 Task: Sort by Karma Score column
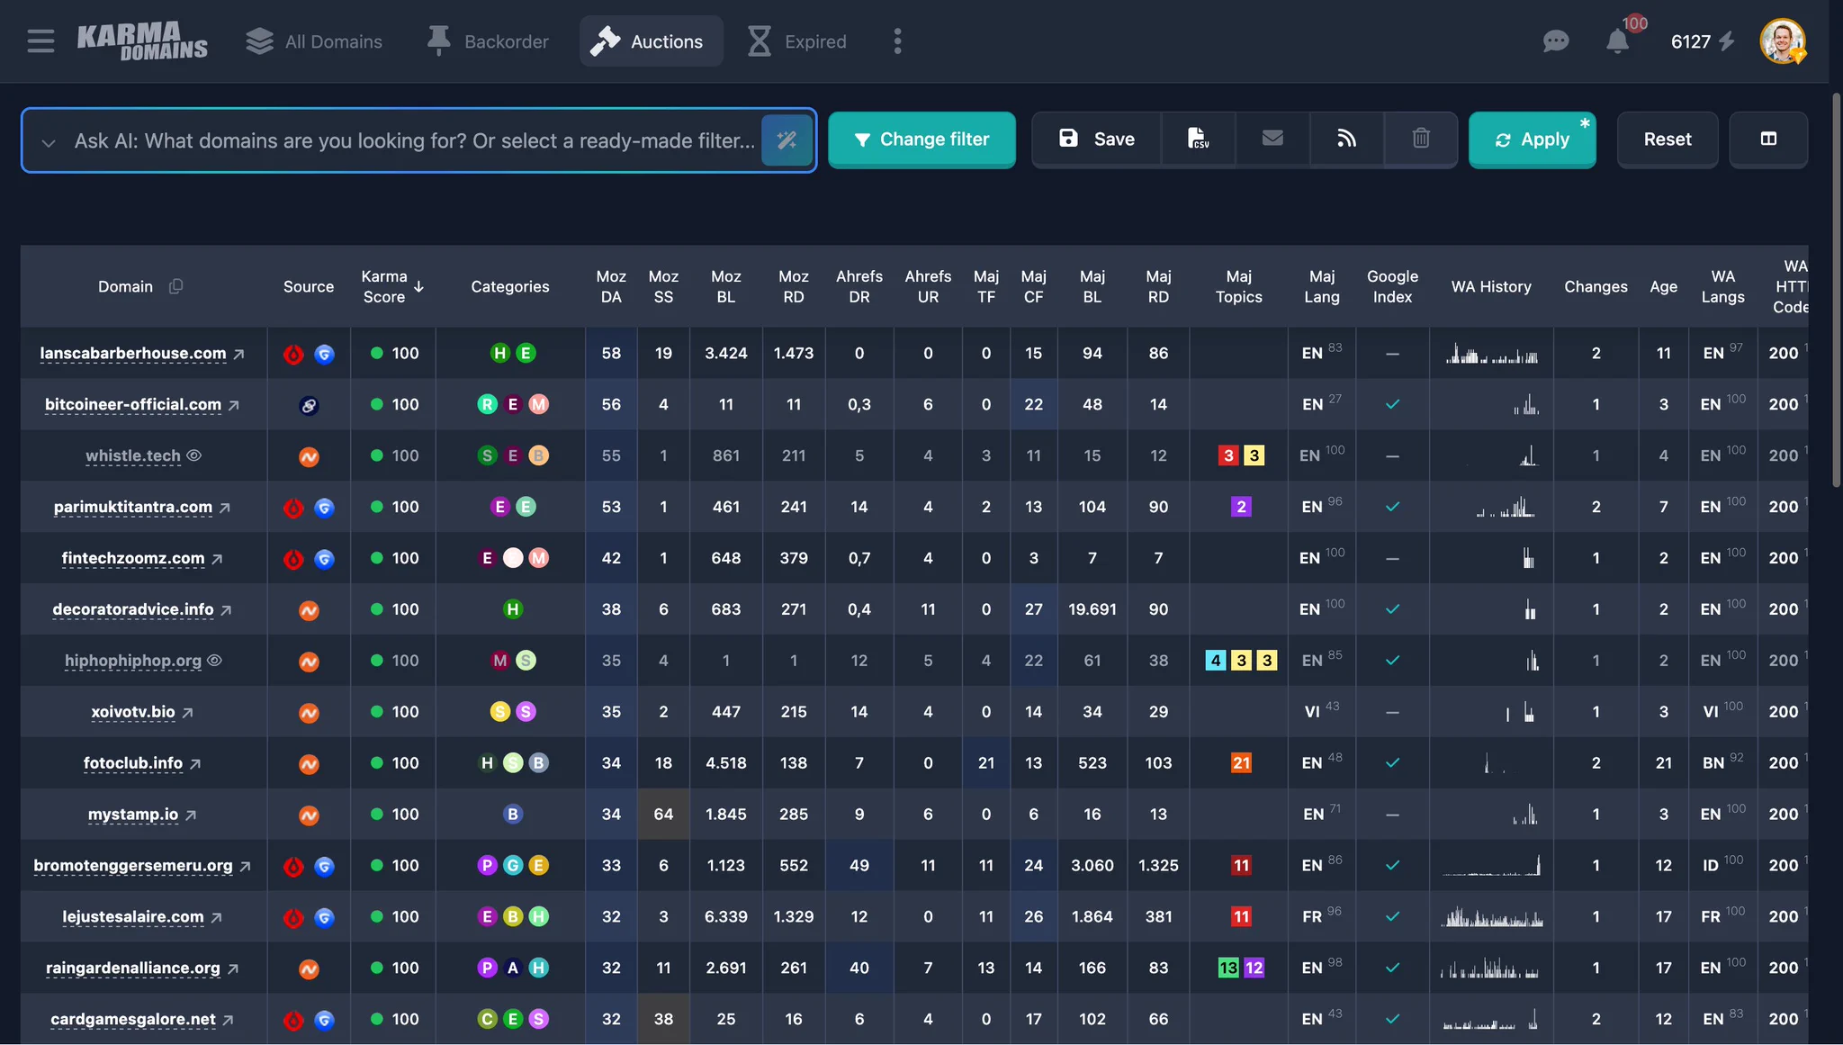(392, 286)
